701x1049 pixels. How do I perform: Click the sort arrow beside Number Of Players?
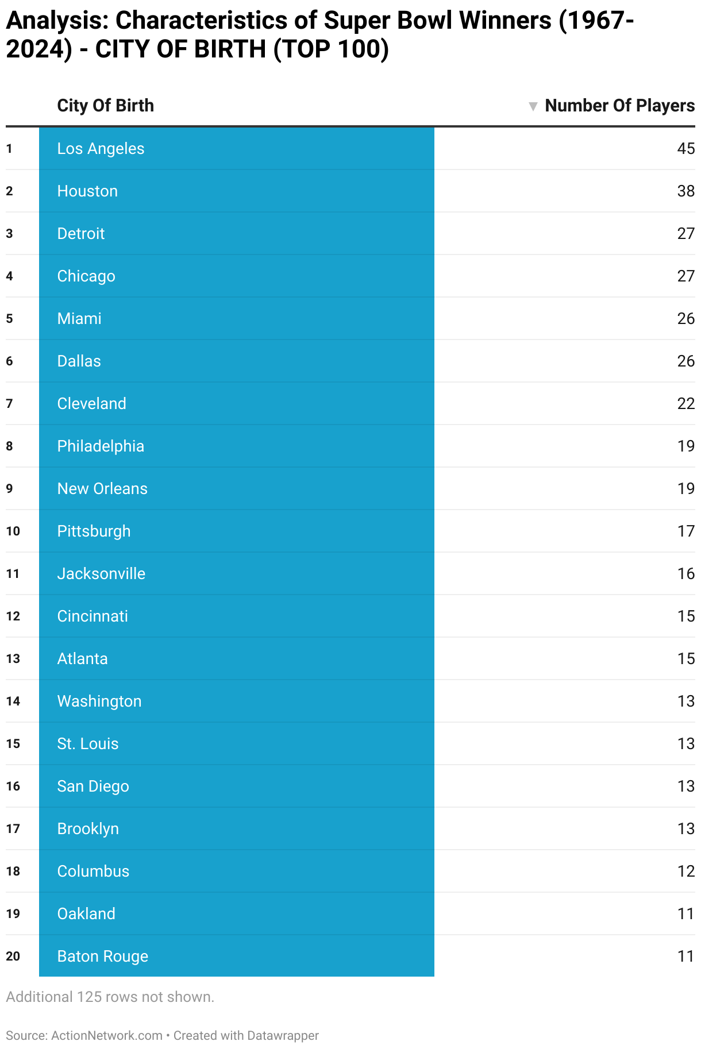click(533, 106)
